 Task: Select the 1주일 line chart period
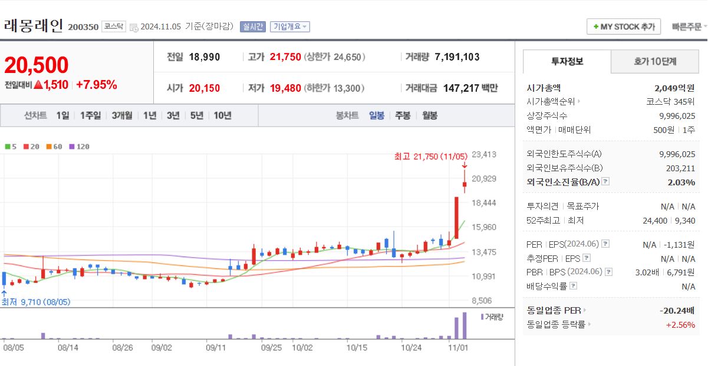tap(91, 115)
